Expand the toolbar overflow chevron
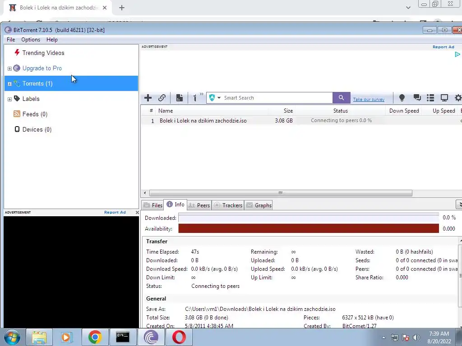This screenshot has width=462, height=346. [x=202, y=94]
